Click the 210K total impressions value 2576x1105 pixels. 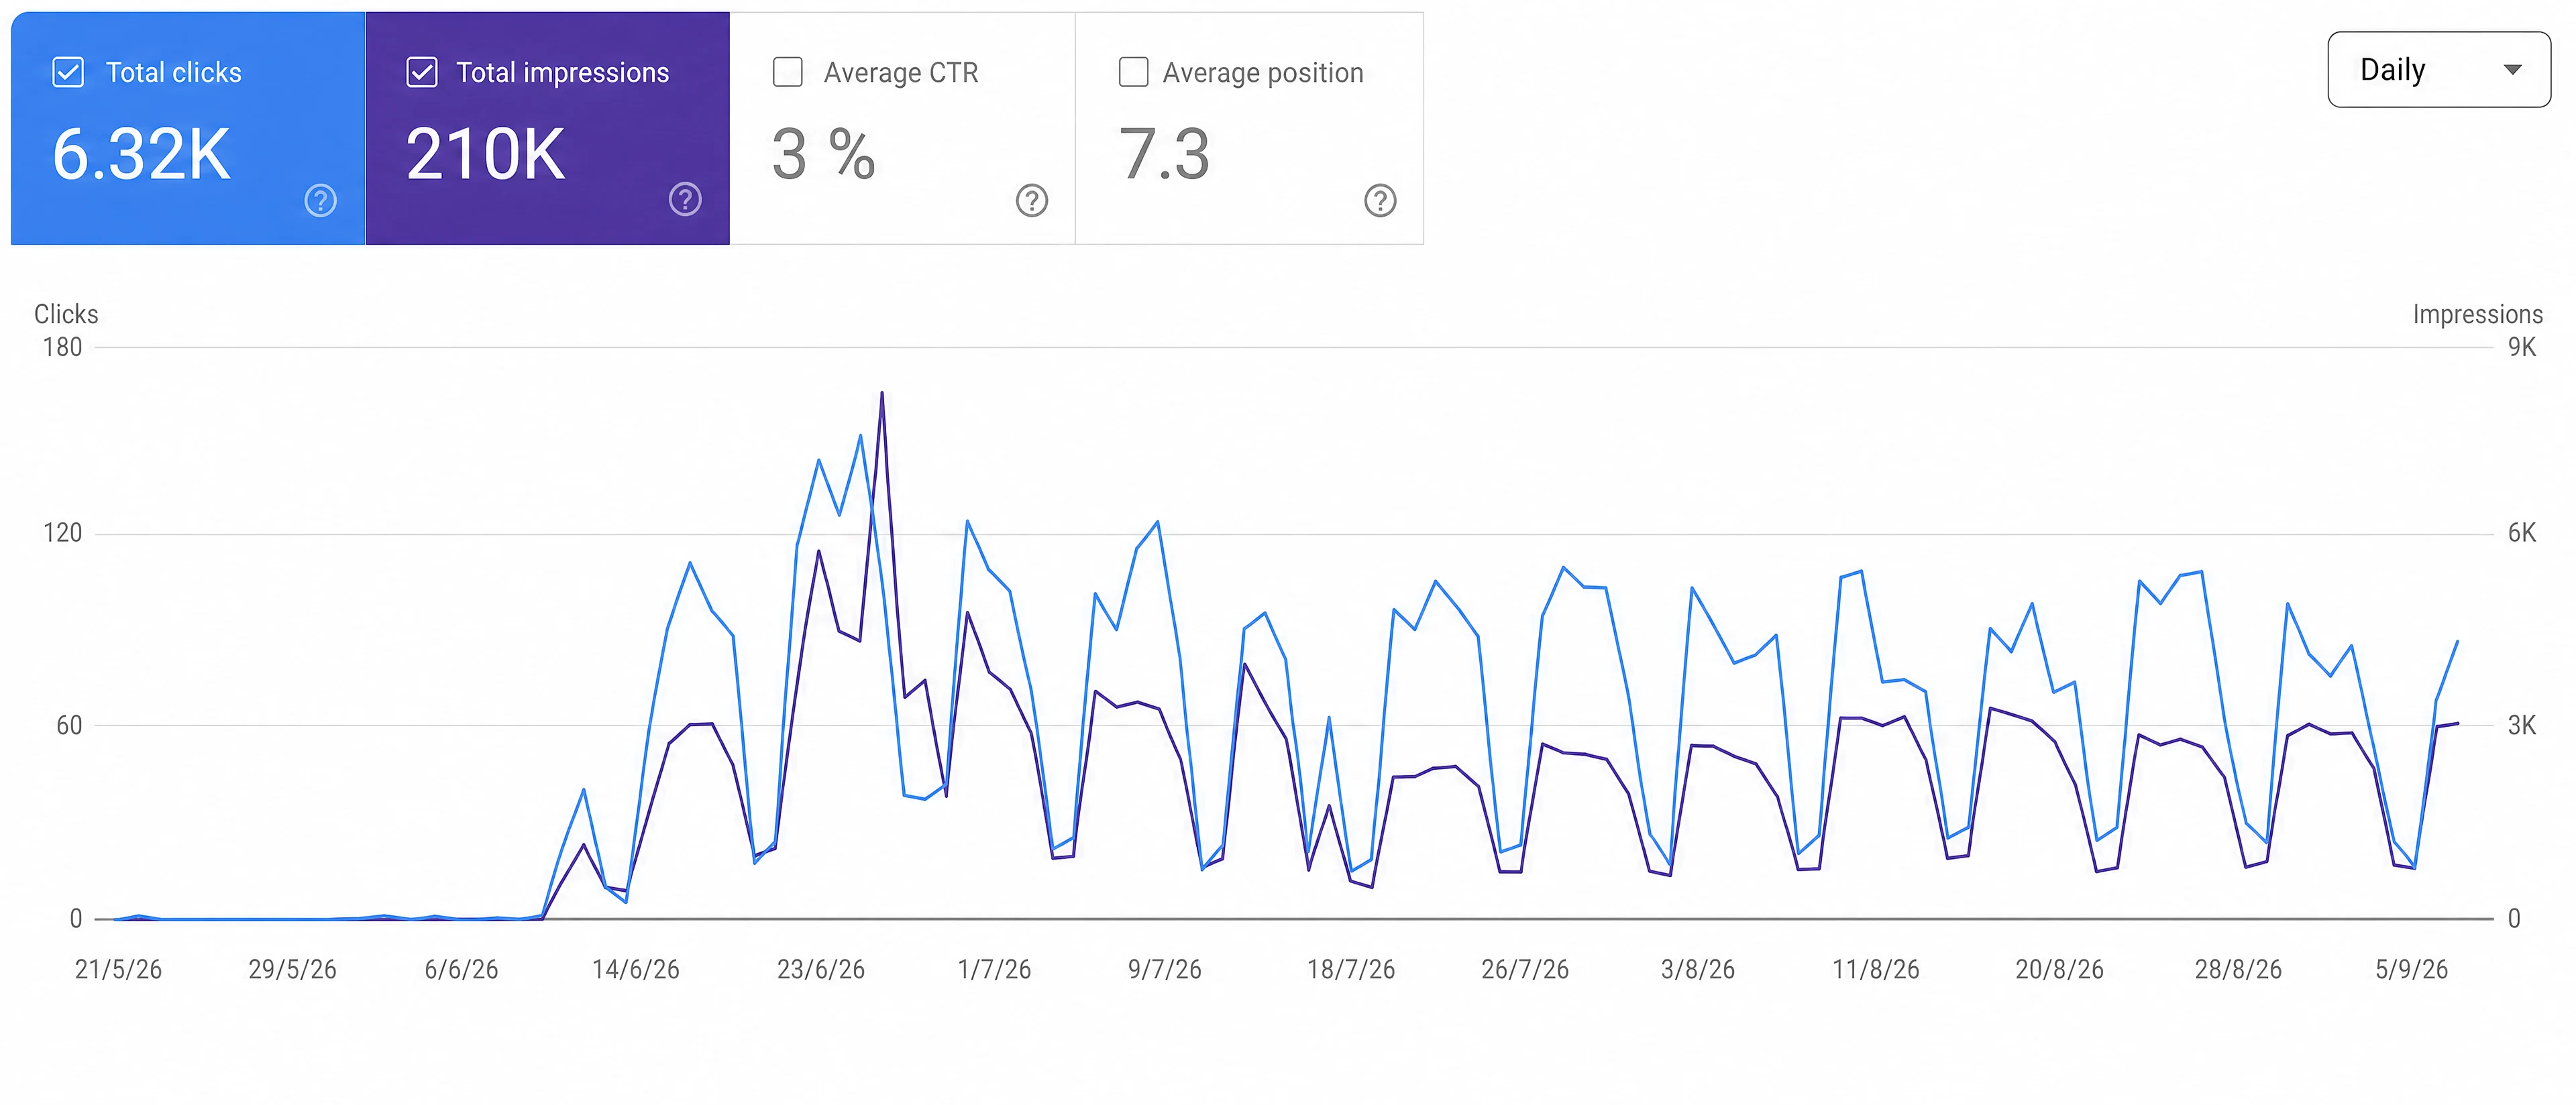click(x=485, y=155)
